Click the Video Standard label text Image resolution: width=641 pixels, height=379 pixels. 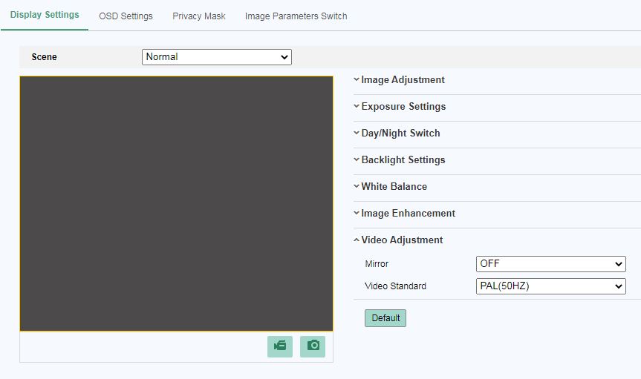[395, 286]
